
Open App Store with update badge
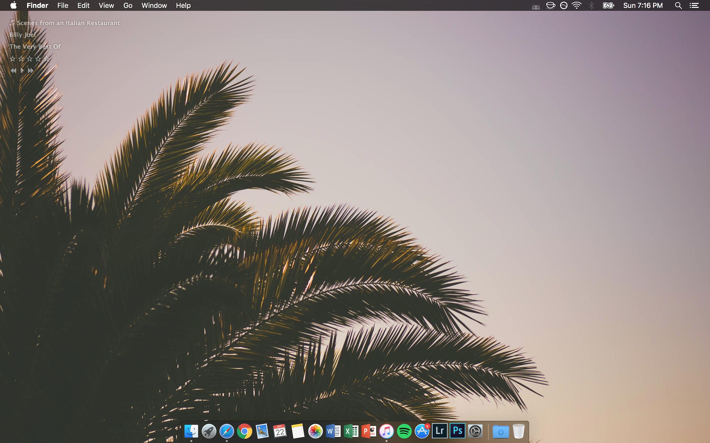pyautogui.click(x=422, y=431)
